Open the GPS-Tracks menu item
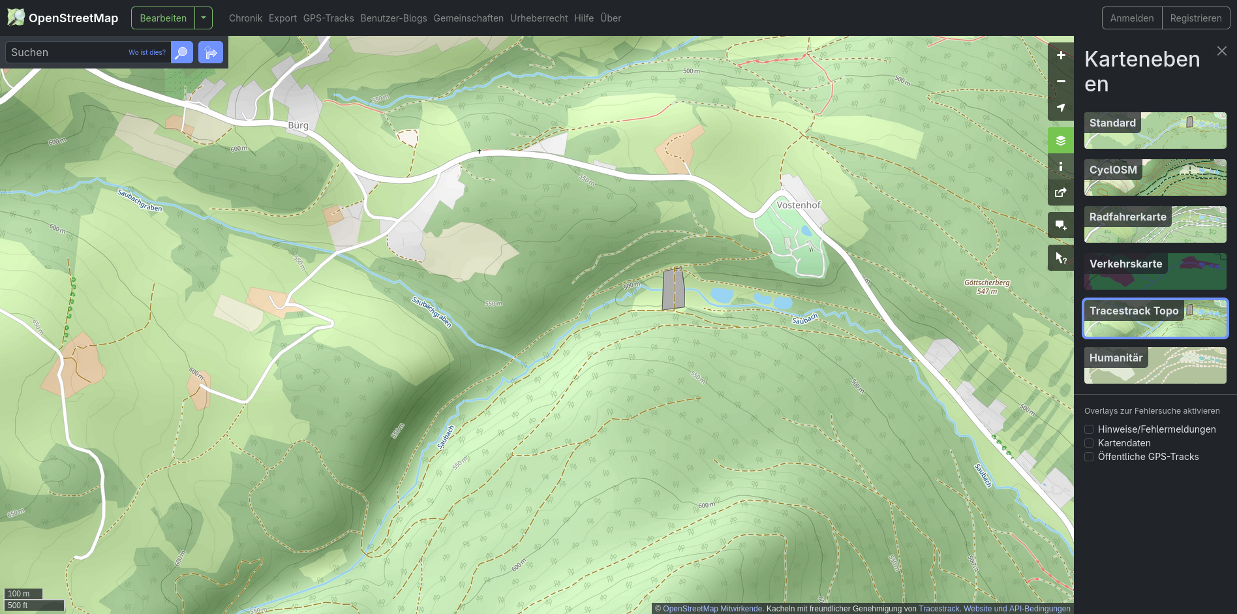The image size is (1237, 614). (328, 18)
